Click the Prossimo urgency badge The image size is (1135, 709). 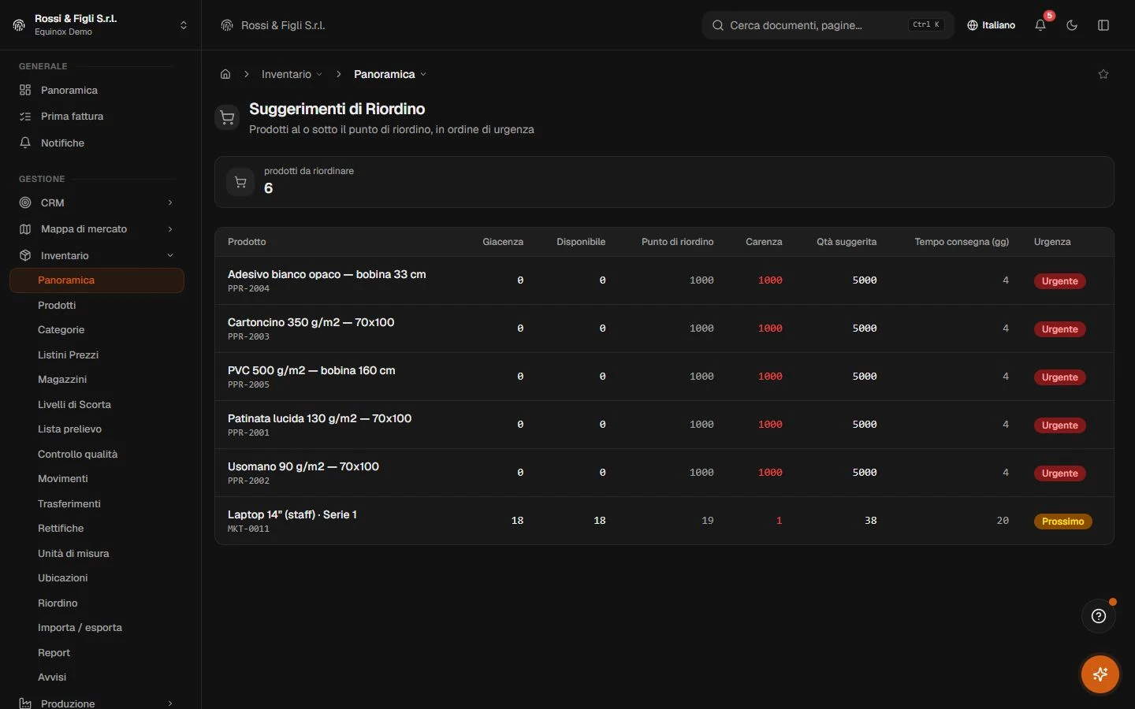tap(1062, 522)
